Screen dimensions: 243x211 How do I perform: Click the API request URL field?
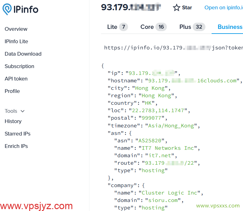click(x=173, y=48)
